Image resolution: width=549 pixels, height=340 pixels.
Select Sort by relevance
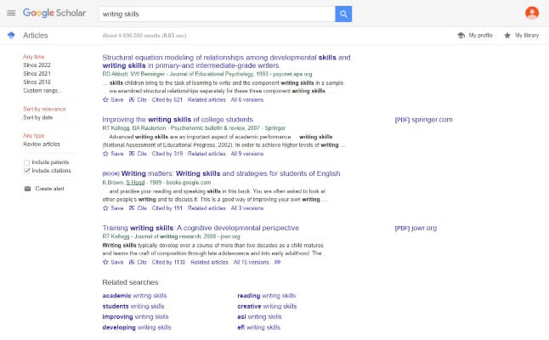[x=44, y=109]
